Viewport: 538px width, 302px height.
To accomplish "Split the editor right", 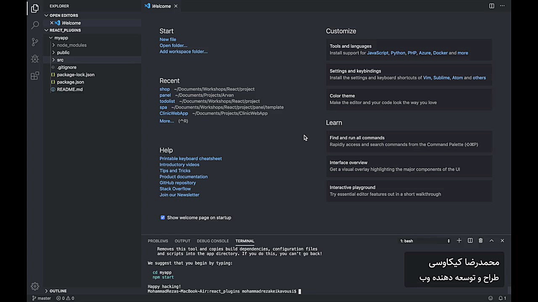I will click(x=491, y=6).
